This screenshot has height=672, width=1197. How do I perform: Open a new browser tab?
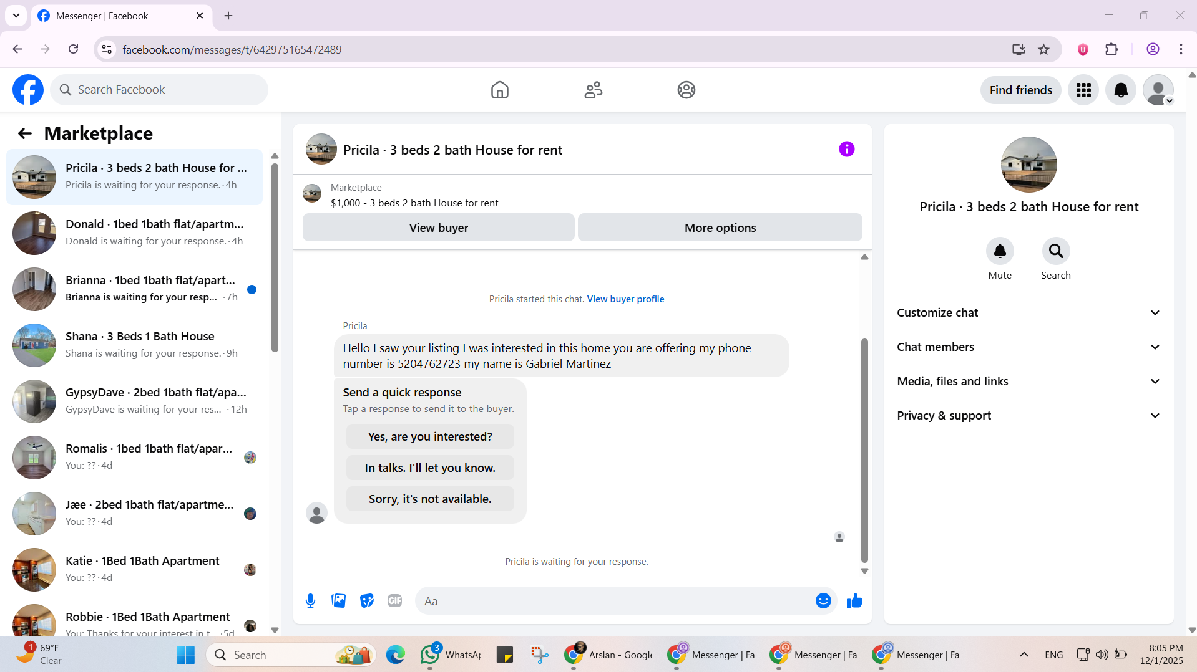tap(228, 16)
